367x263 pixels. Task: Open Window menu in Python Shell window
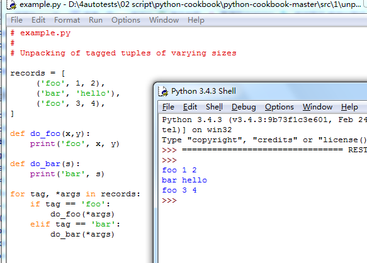click(x=317, y=107)
